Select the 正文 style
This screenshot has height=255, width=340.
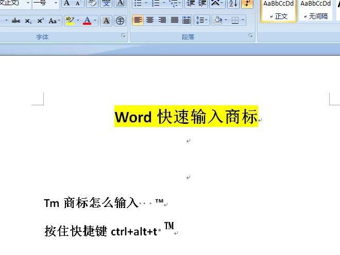coord(279,10)
